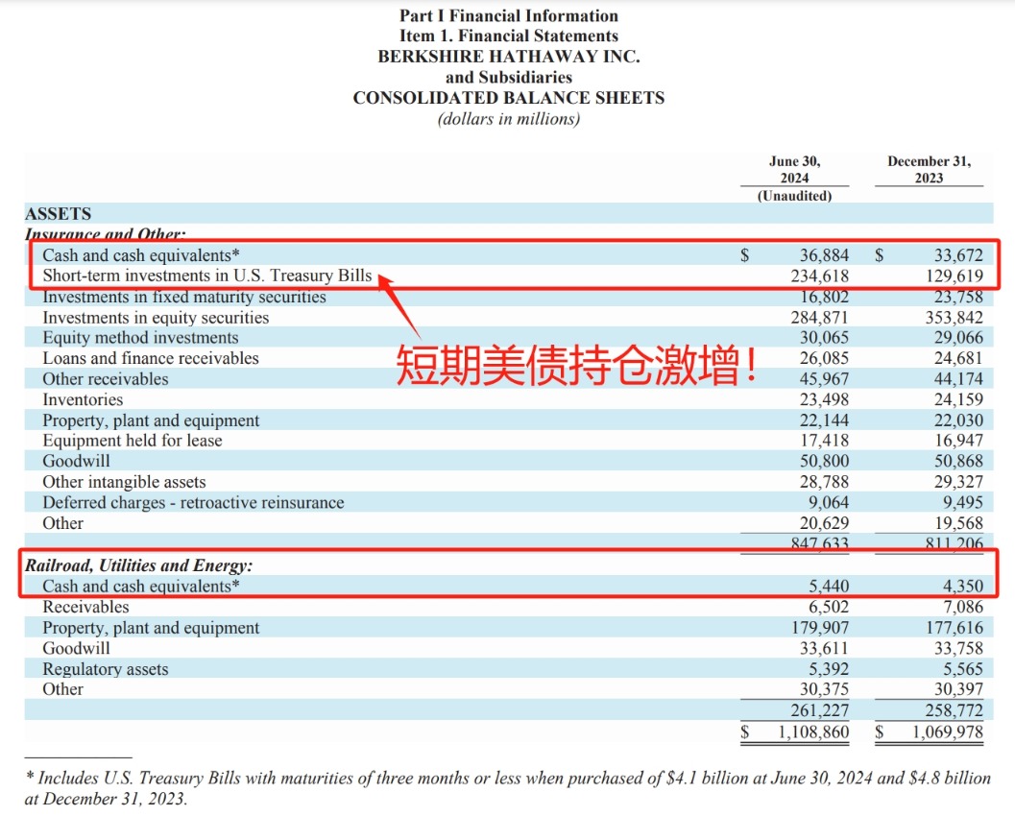The height and width of the screenshot is (816, 1015).
Task: Click the June 30, 2024 column header
Action: click(794, 170)
